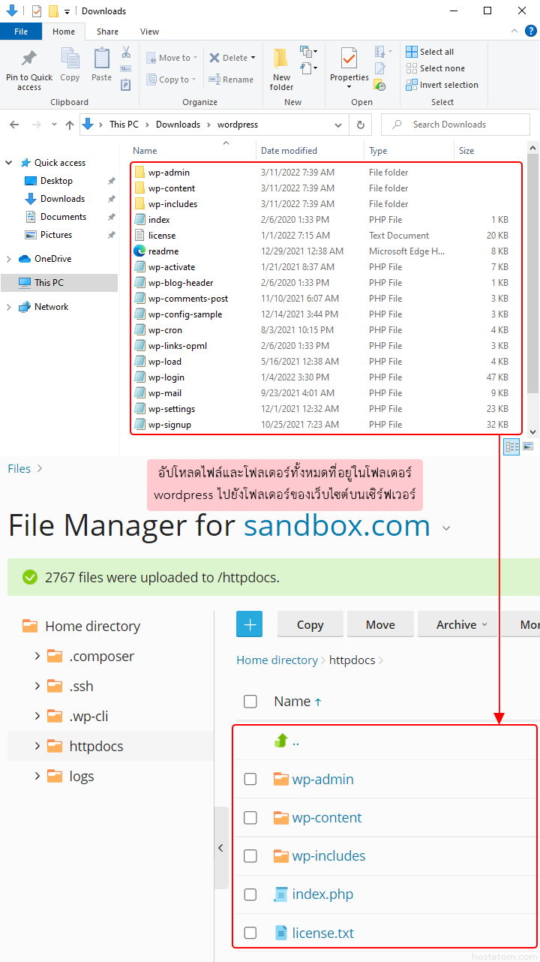Switch to the View ribbon tab
Image resolution: width=540 pixels, height=962 pixels.
point(149,32)
